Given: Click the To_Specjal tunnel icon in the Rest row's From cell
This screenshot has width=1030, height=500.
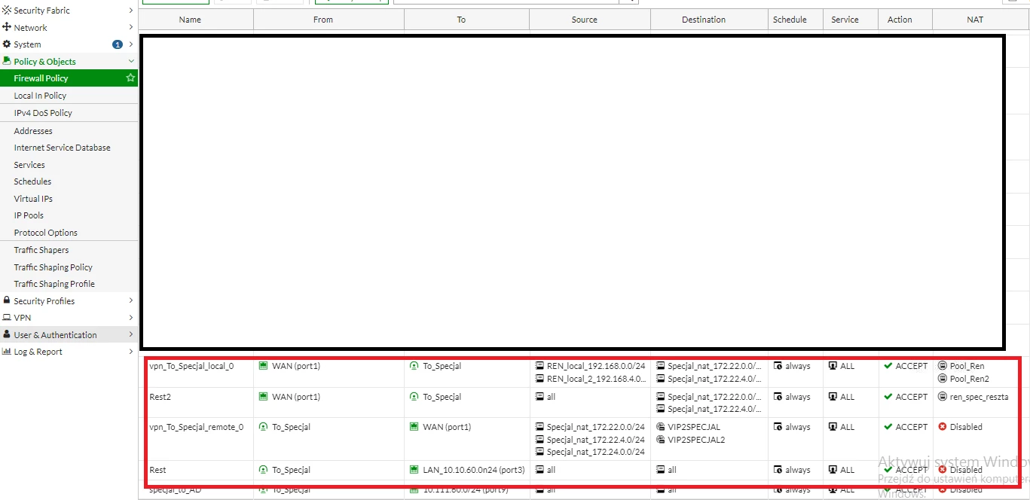Looking at the screenshot, I should [263, 470].
